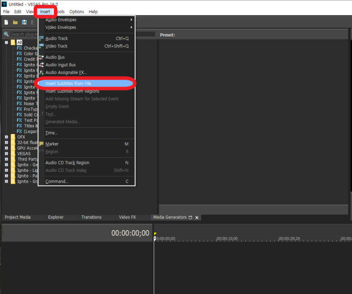This screenshot has height=294, width=352.
Task: Expand the Third Party folder
Action: 6,159
